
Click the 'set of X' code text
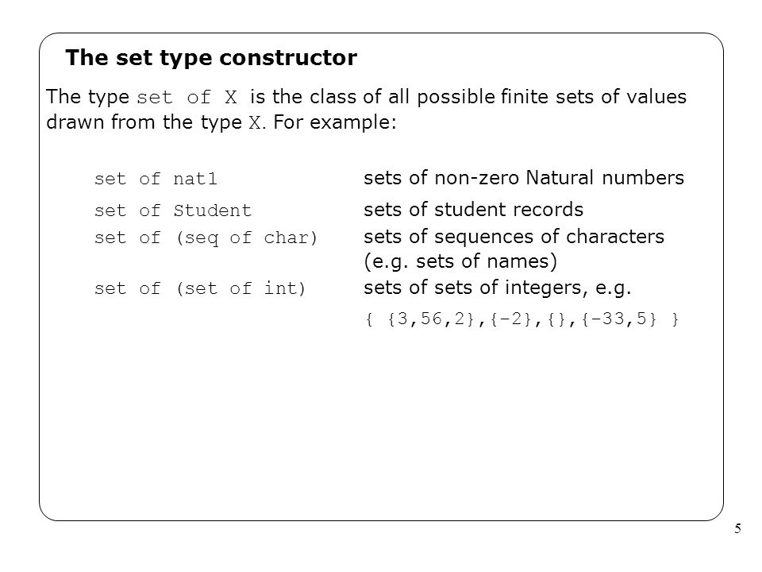pos(187,97)
